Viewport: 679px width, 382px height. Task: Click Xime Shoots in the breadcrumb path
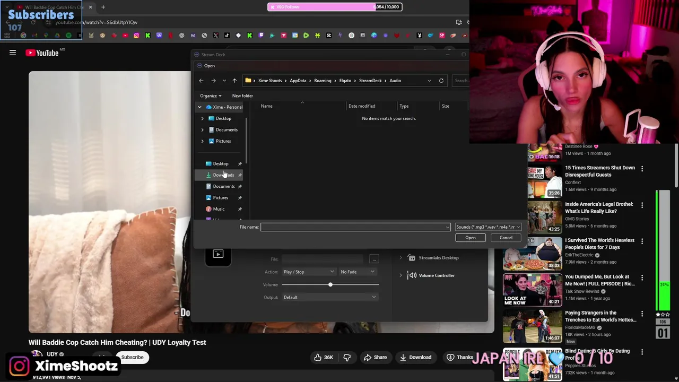pyautogui.click(x=270, y=81)
